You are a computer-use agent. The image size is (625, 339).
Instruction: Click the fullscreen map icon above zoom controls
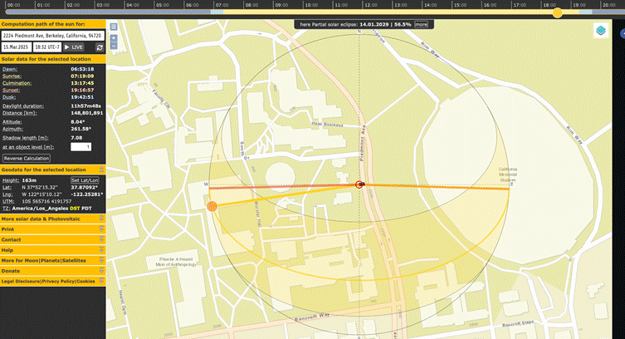[x=114, y=27]
